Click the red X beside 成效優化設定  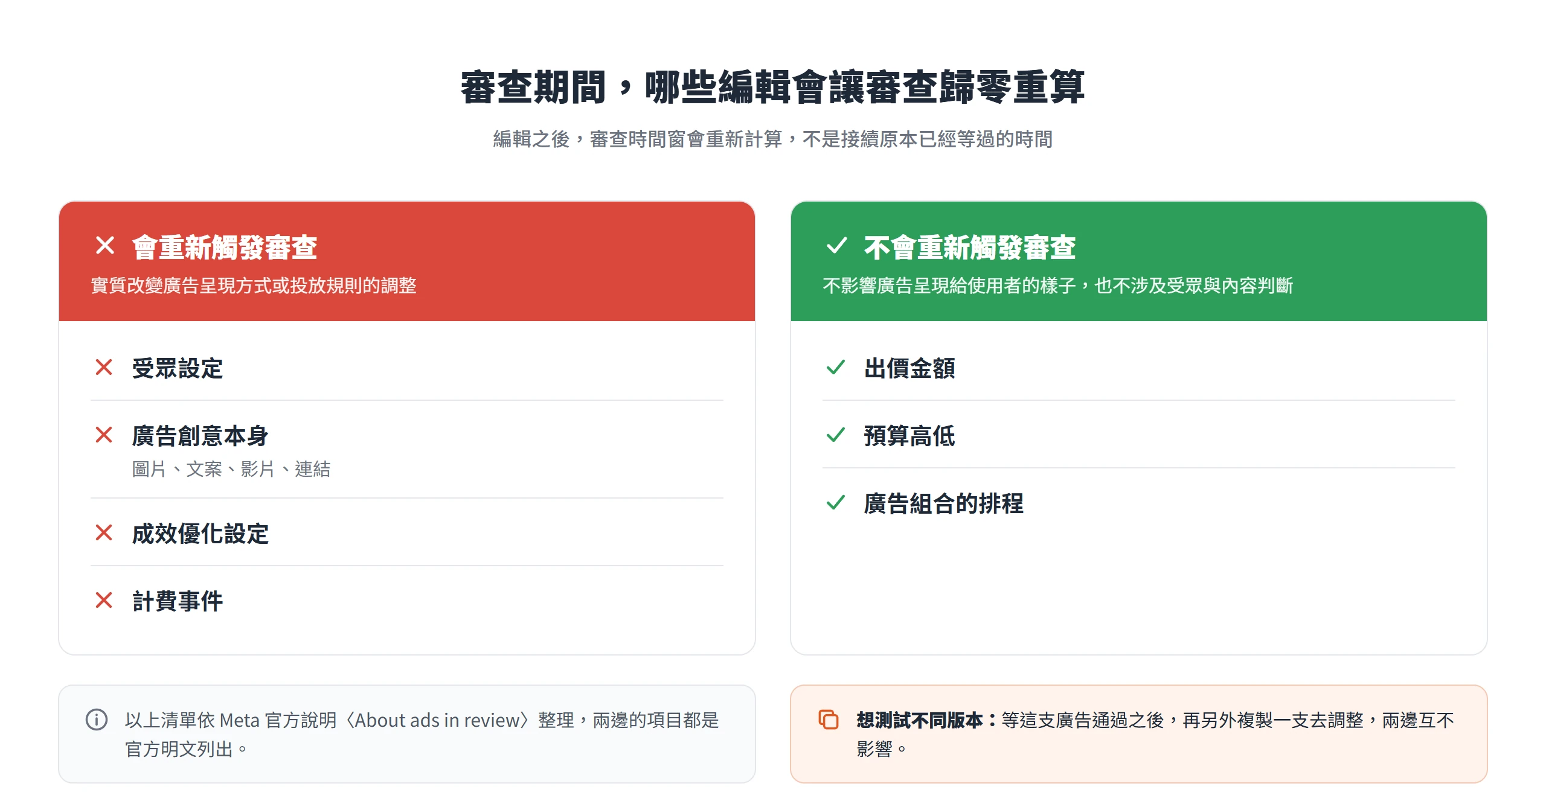tap(104, 532)
